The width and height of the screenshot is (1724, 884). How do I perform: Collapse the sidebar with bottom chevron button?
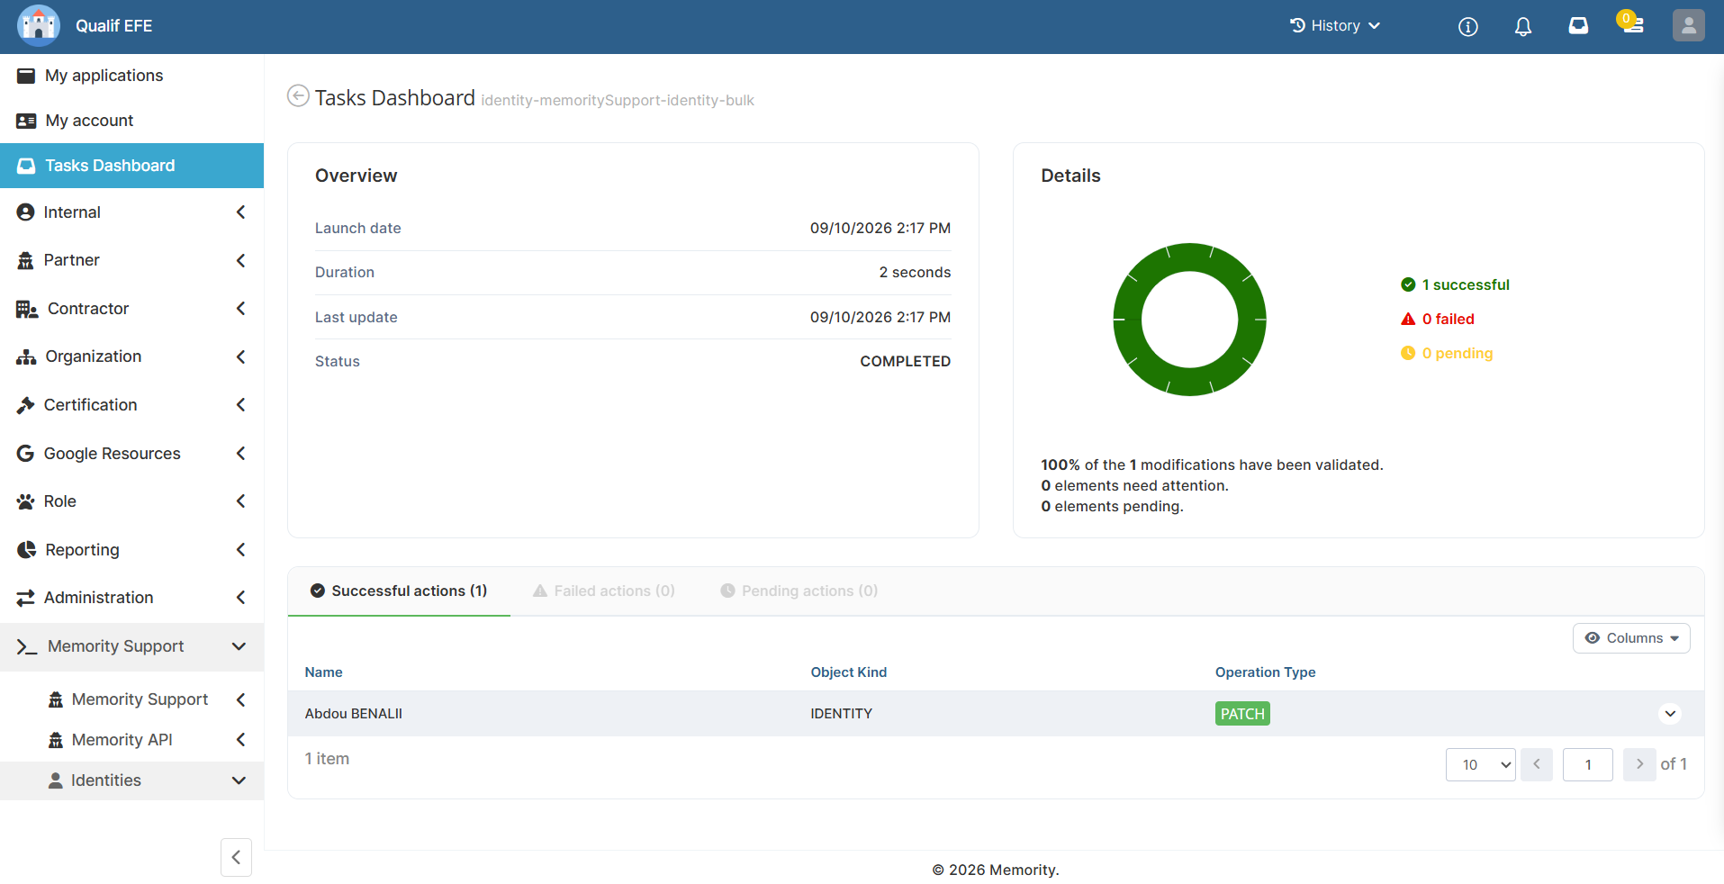point(236,857)
